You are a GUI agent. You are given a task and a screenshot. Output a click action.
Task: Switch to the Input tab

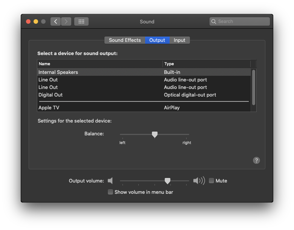point(179,40)
